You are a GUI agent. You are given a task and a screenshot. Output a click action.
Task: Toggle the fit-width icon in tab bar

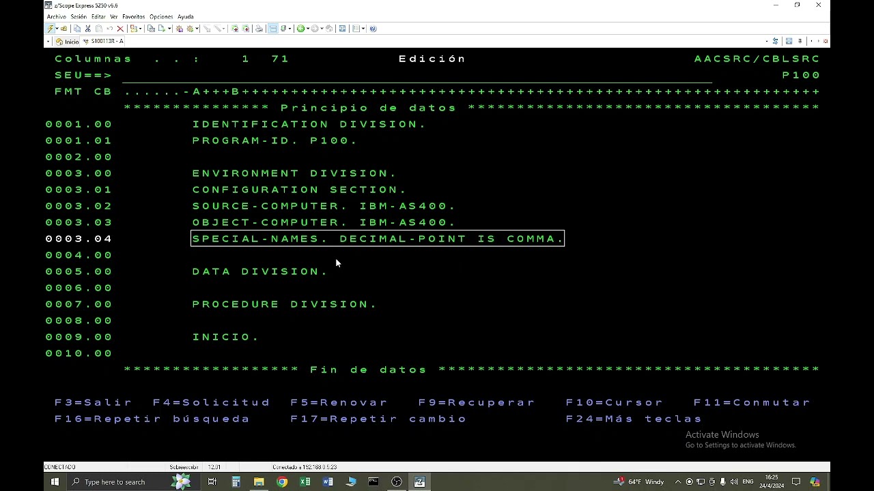pos(789,41)
